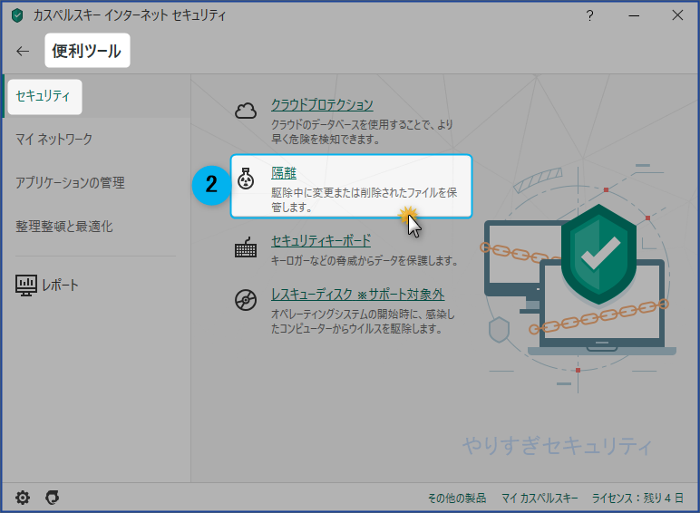Minimize the Kaspersky window
The image size is (700, 513).
634,16
